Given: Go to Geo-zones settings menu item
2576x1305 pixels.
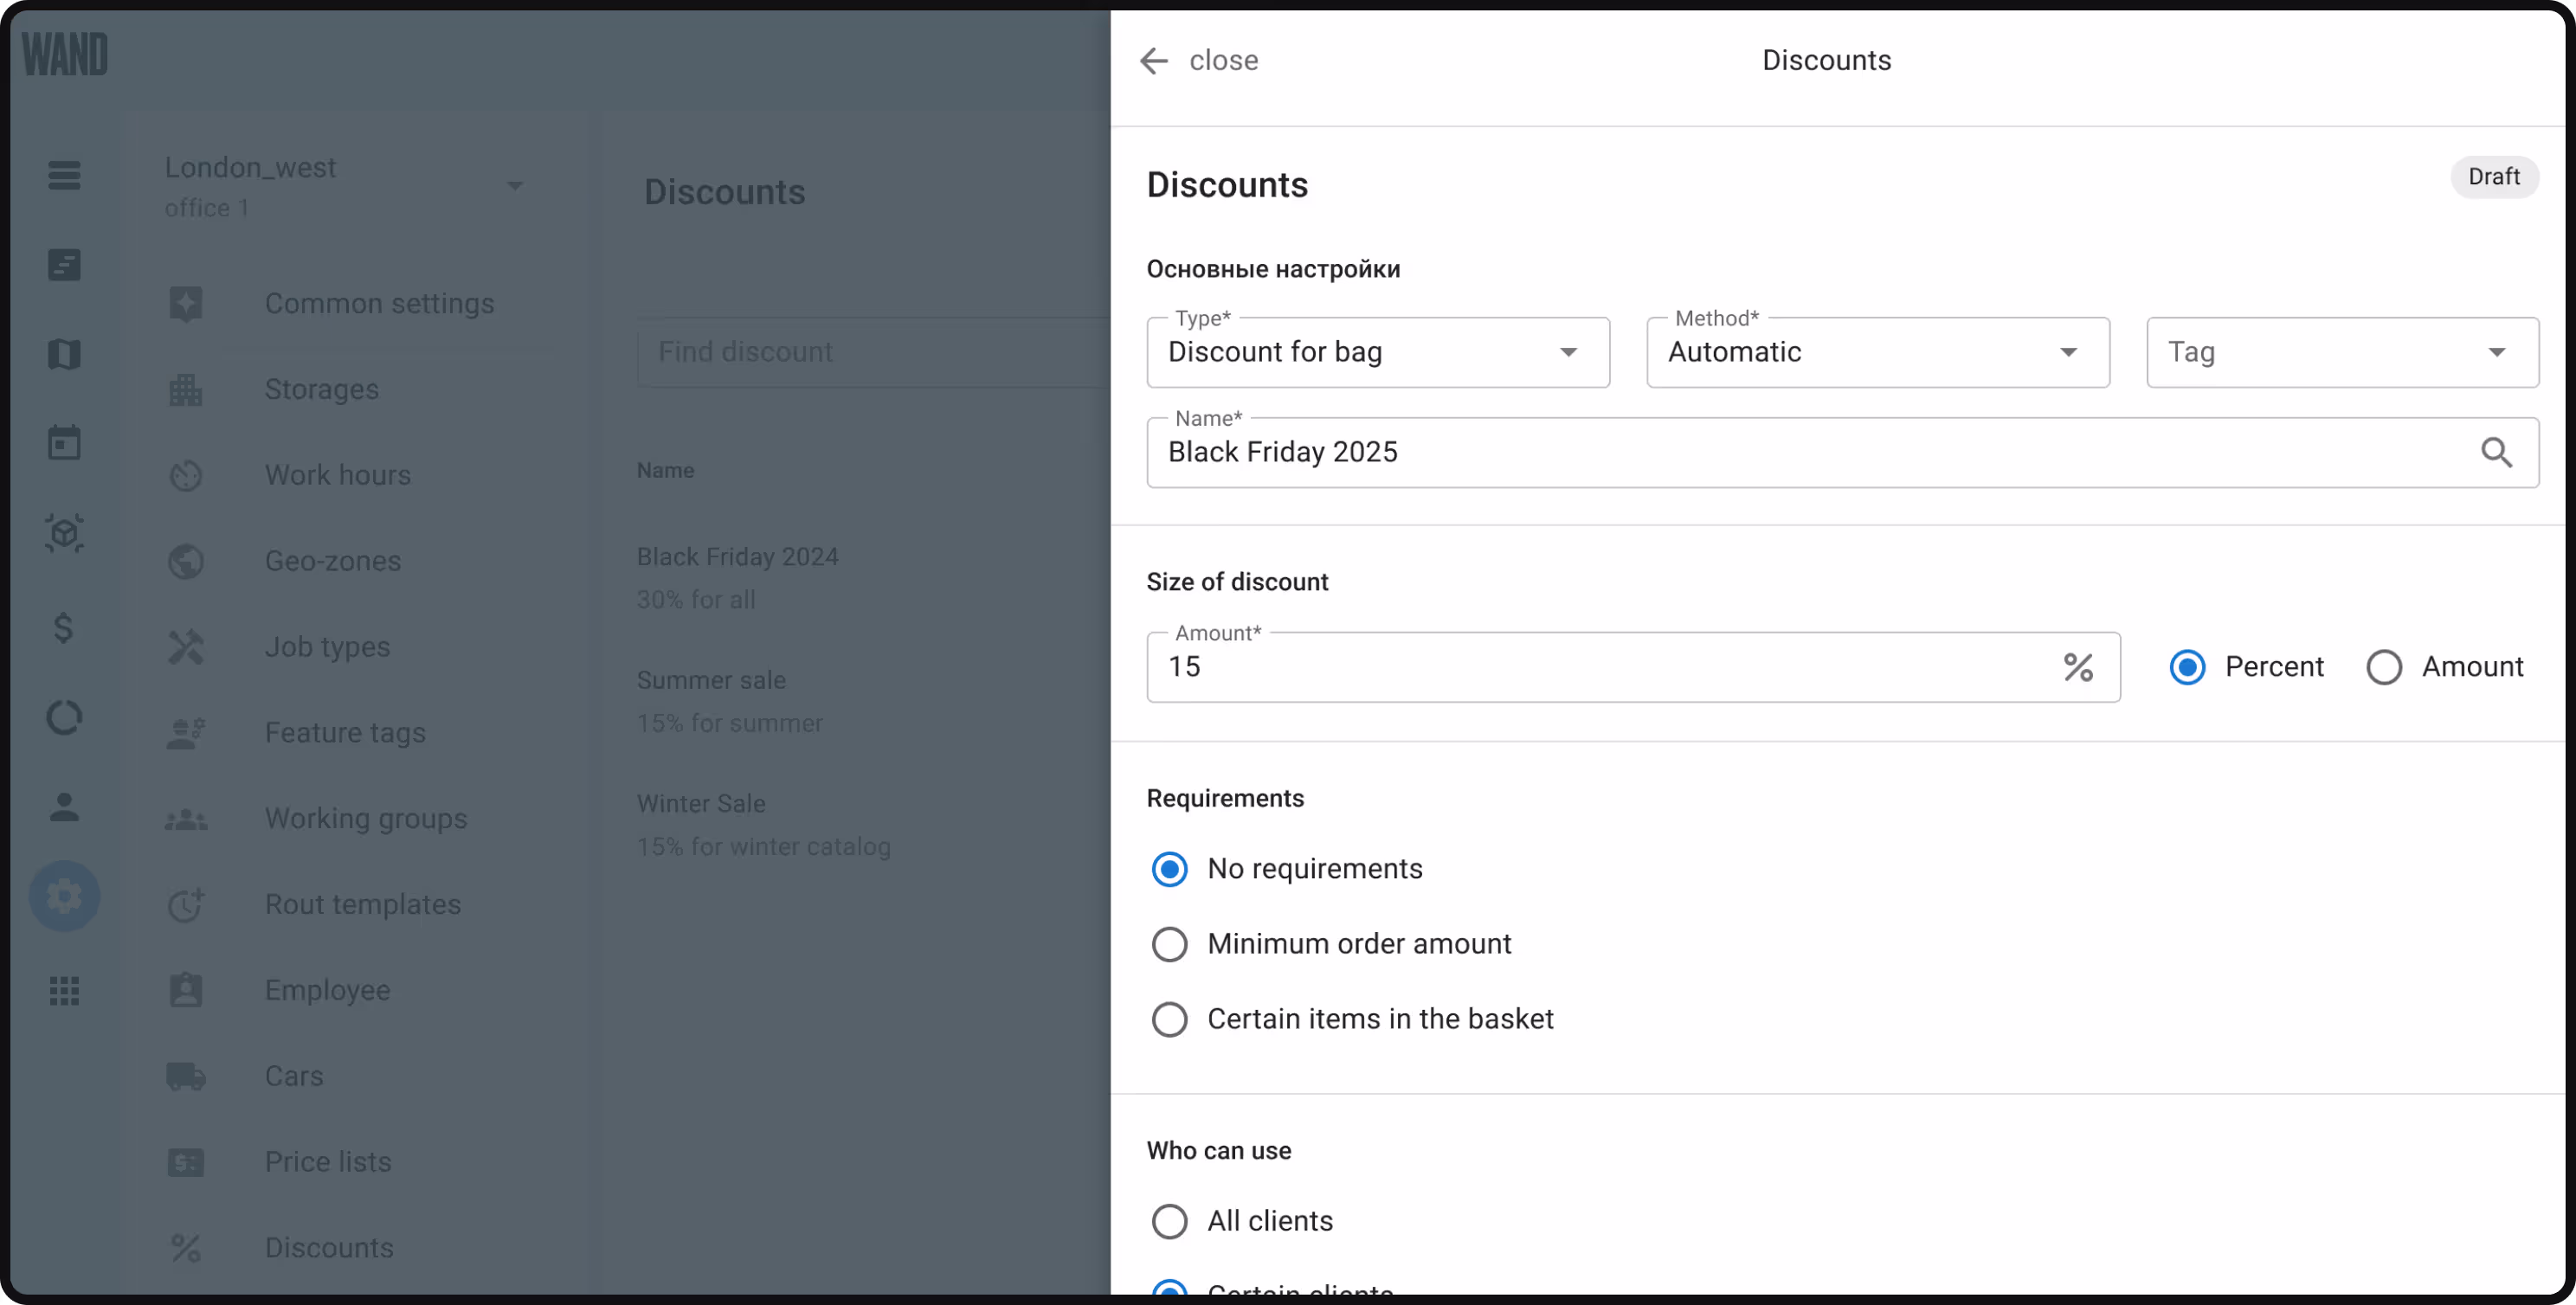Looking at the screenshot, I should click(x=332, y=561).
